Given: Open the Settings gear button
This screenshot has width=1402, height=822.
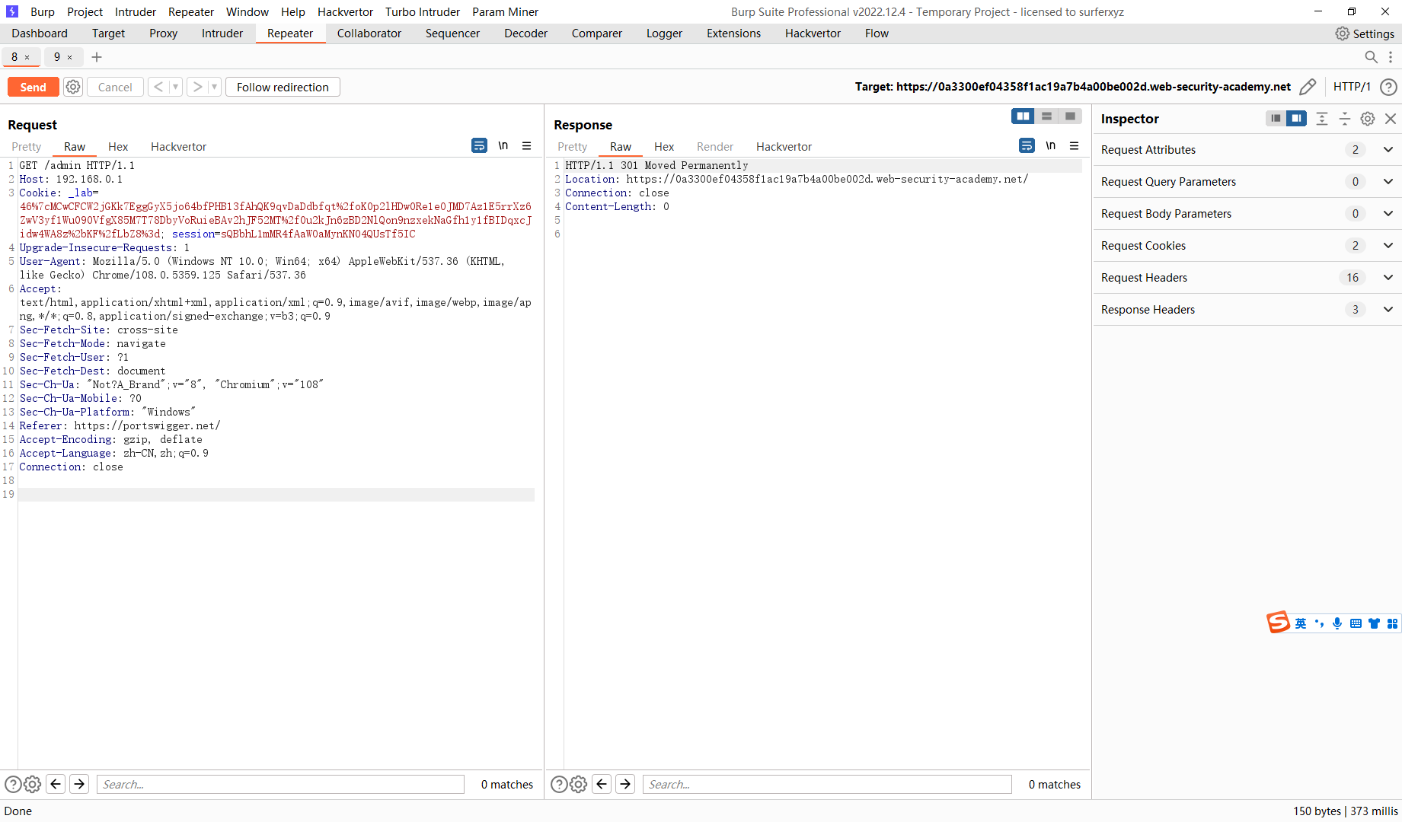Looking at the screenshot, I should pos(1365,33).
